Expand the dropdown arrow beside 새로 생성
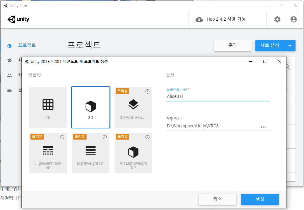304x210 pixels. pyautogui.click(x=290, y=46)
